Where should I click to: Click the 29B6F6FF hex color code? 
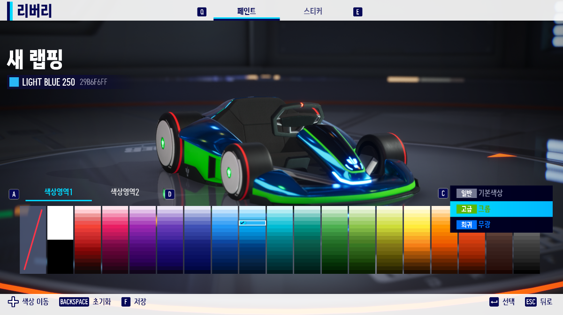[x=93, y=82]
